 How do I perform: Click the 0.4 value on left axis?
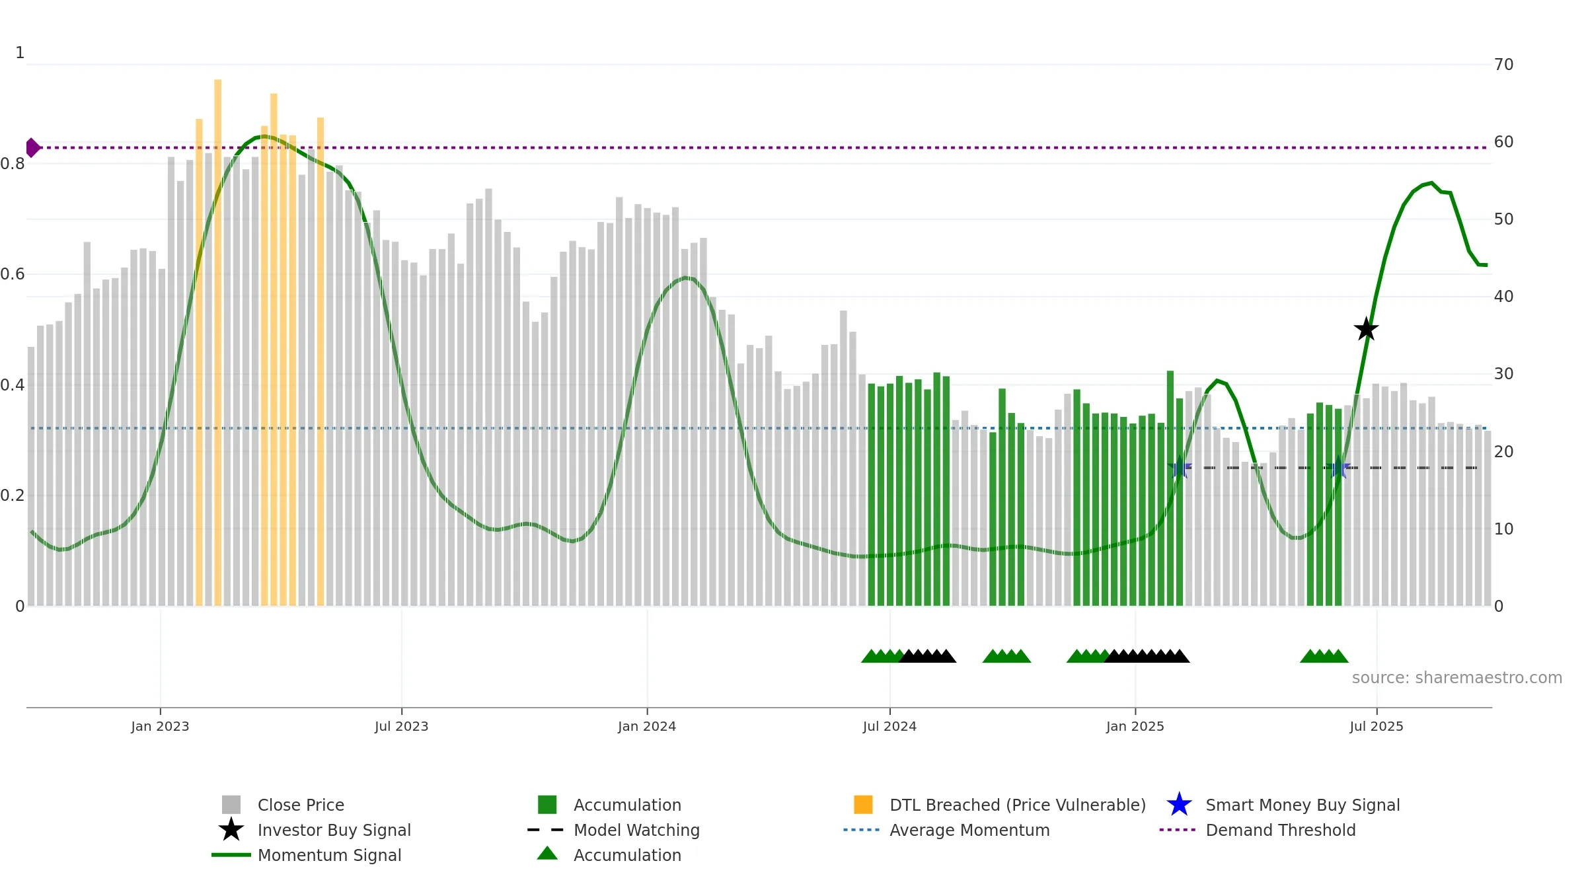(x=13, y=385)
